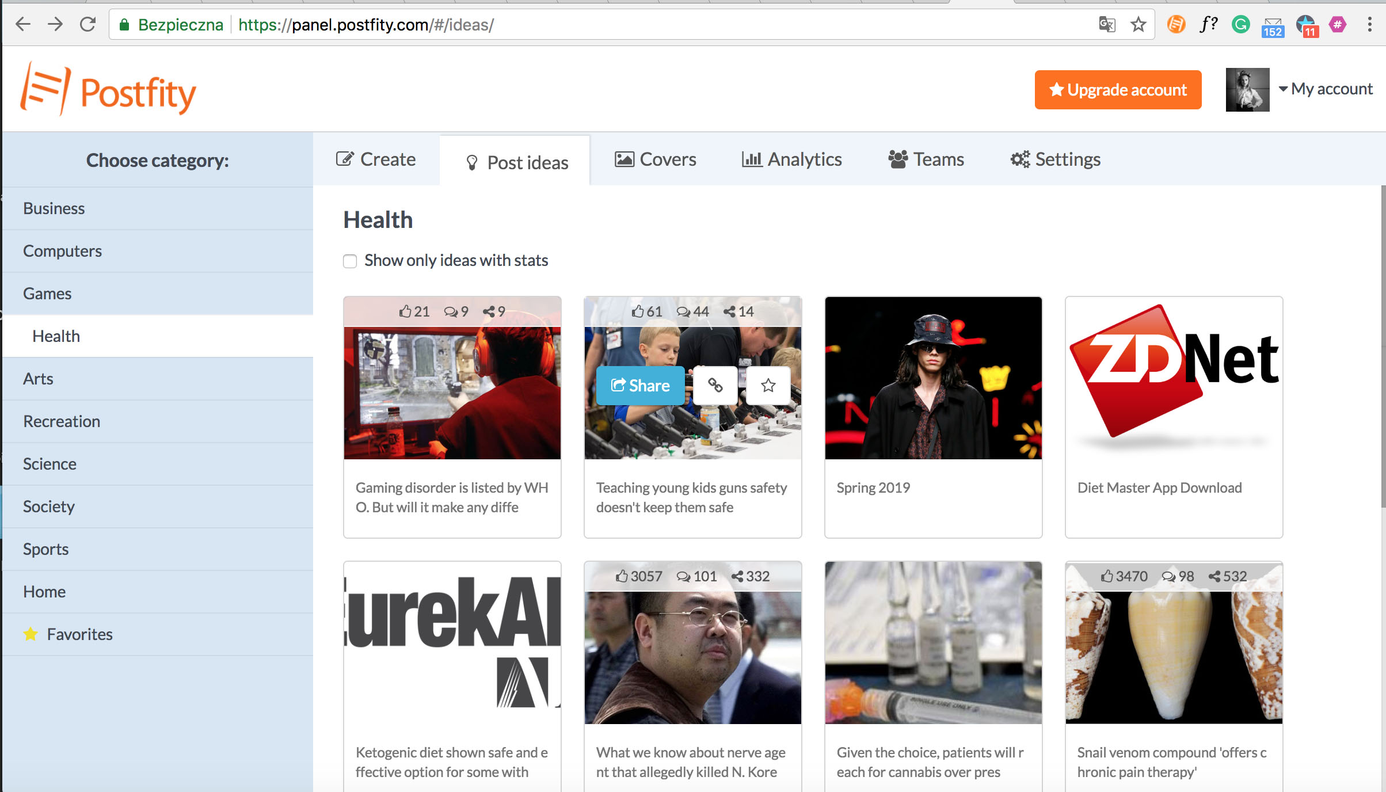Screen dimensions: 1386x792
Task: Reload the page with the refresh icon
Action: [x=87, y=24]
